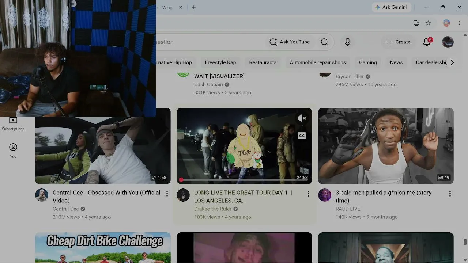Image resolution: width=468 pixels, height=263 pixels.
Task: Open the notifications bell
Action: pyautogui.click(x=427, y=42)
